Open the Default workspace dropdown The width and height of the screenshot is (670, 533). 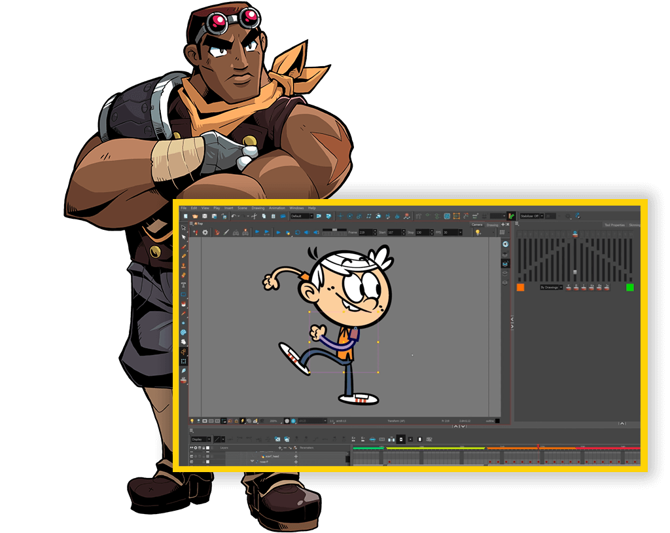[x=302, y=217]
